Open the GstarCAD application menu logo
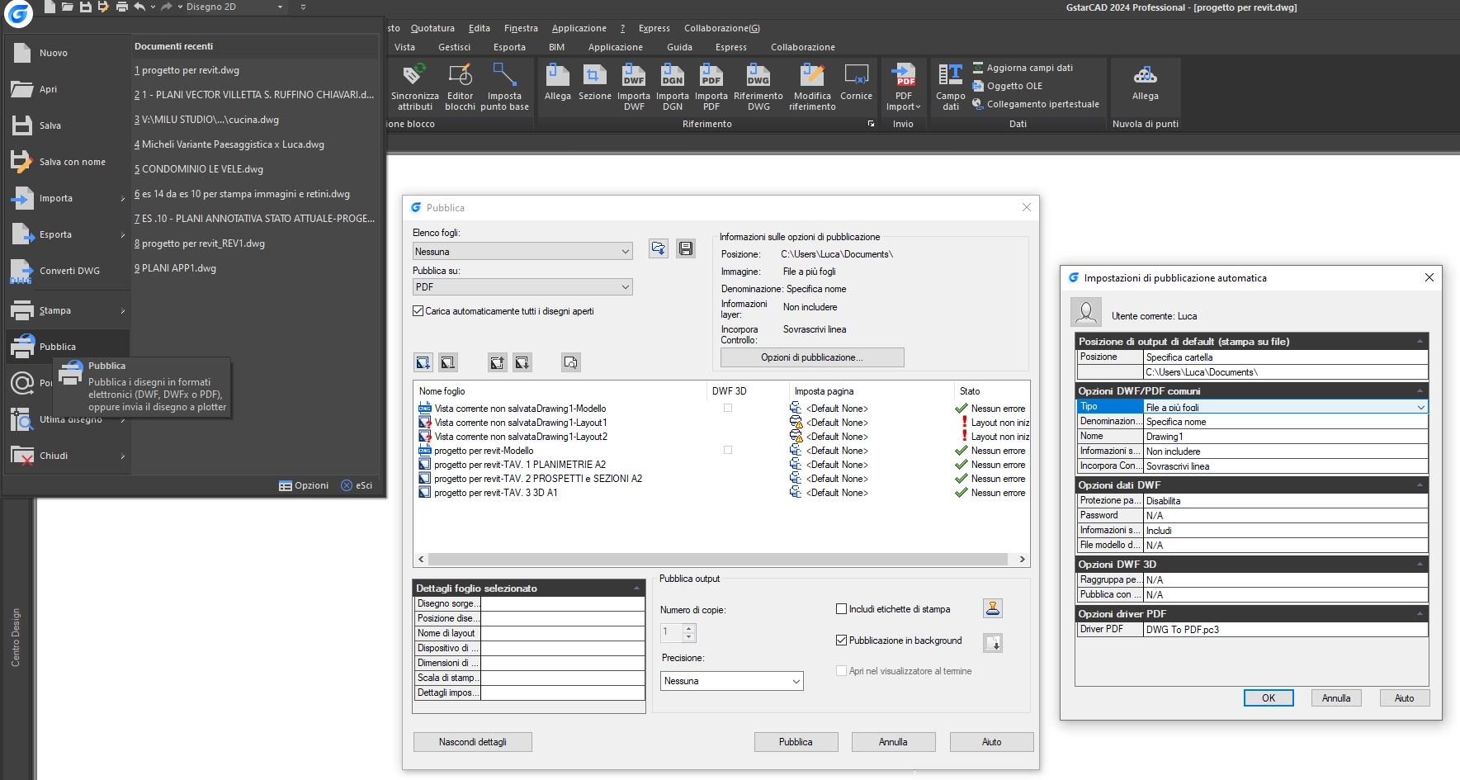This screenshot has width=1460, height=780. pos(18,12)
